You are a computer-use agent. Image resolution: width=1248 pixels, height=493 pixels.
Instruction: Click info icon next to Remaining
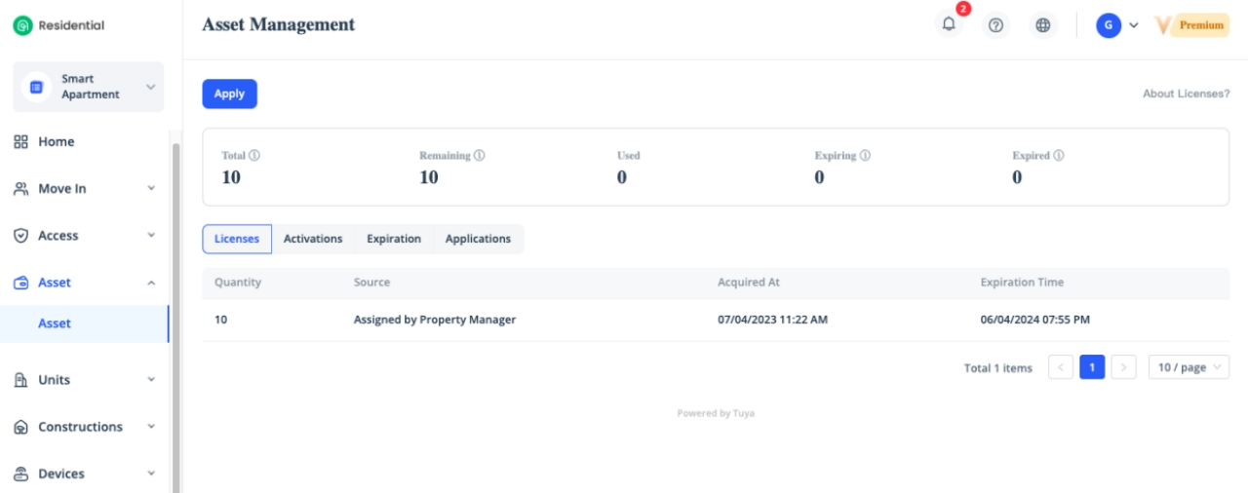pyautogui.click(x=480, y=156)
